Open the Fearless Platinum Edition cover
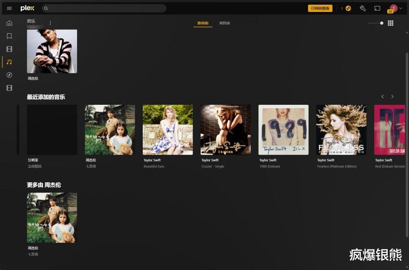 click(x=341, y=130)
